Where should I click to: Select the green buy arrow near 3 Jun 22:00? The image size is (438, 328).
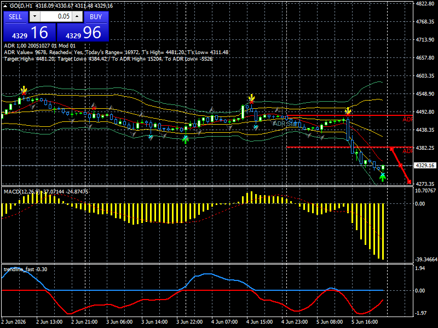tap(186, 140)
